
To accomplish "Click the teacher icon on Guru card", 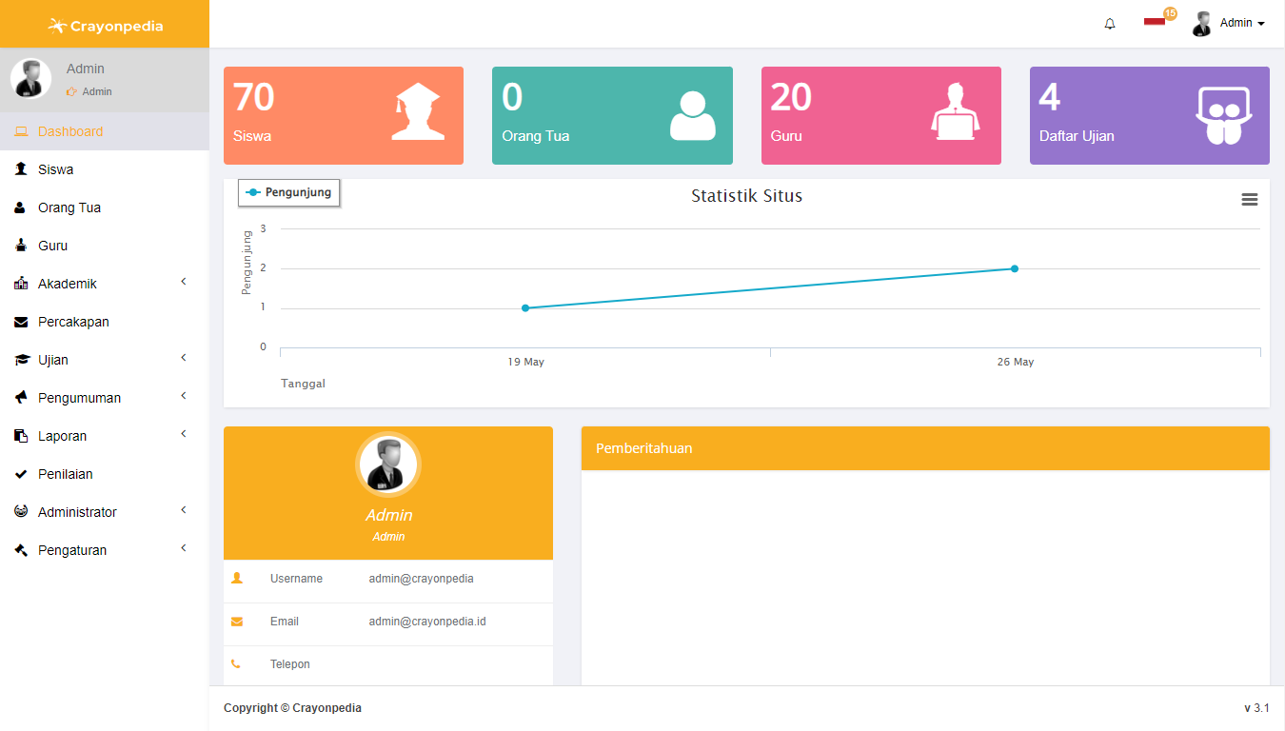I will coord(955,112).
